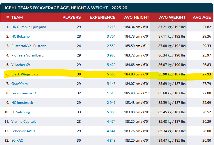The height and width of the screenshot is (145, 214).
Task: Open HC Bolzano team link
Action: pos(21,36)
